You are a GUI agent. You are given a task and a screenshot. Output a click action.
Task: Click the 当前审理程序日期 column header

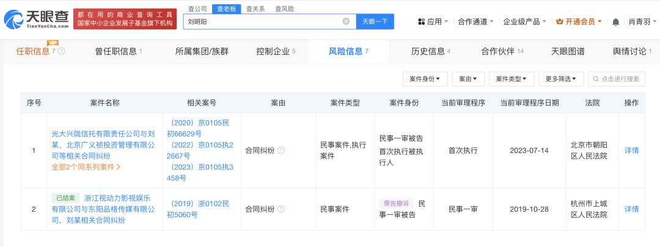pos(529,103)
